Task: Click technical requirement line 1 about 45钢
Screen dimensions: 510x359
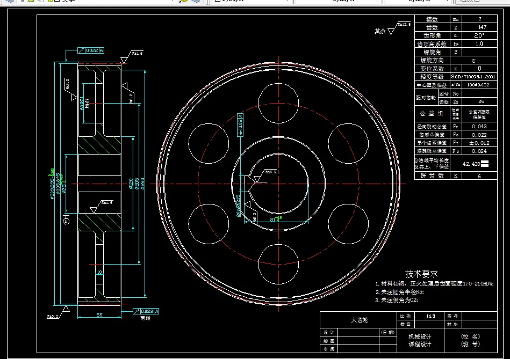Action: tap(435, 284)
